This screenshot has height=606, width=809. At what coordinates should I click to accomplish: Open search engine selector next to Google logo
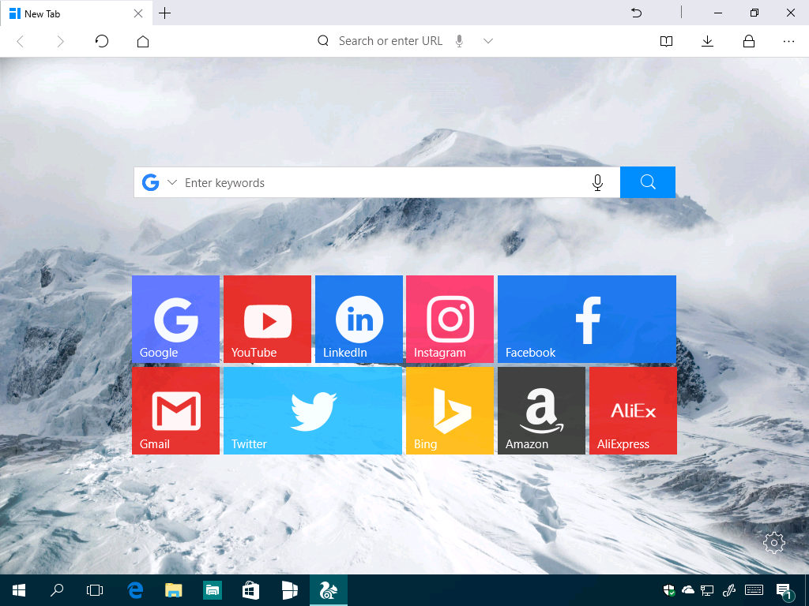[x=172, y=182]
